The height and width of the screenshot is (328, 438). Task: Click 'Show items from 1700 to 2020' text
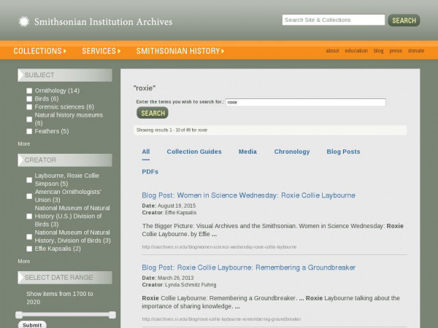60,298
